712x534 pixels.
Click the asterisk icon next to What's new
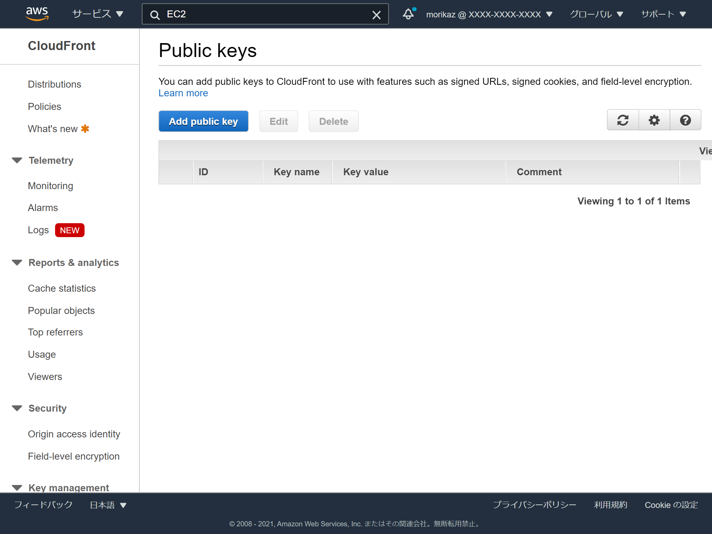tap(85, 128)
